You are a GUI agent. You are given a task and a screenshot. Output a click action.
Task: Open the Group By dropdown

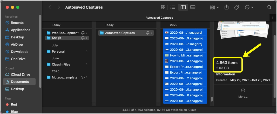point(214,7)
